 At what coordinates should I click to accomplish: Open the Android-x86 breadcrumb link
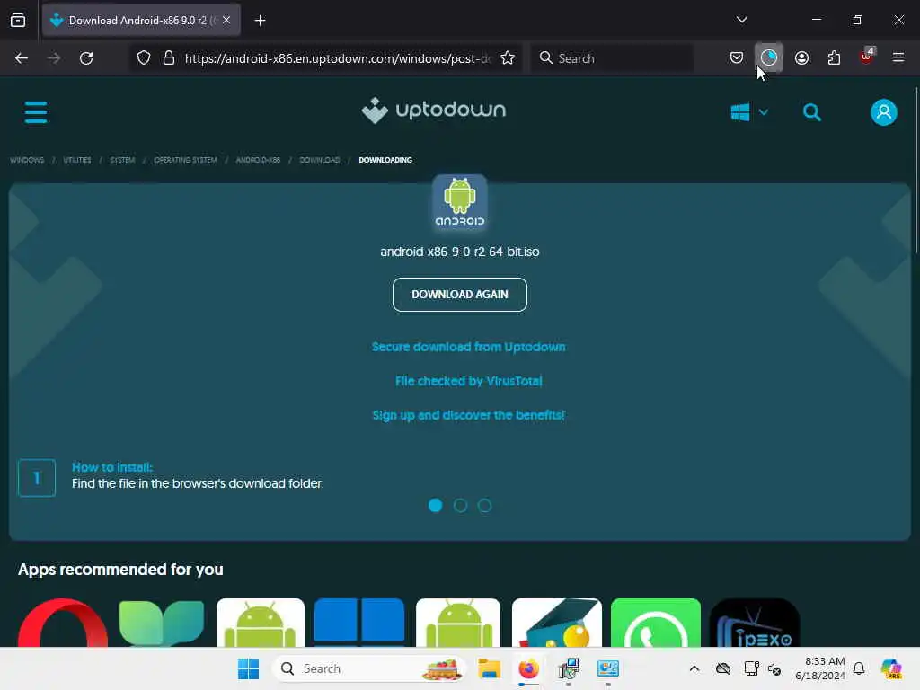point(258,160)
